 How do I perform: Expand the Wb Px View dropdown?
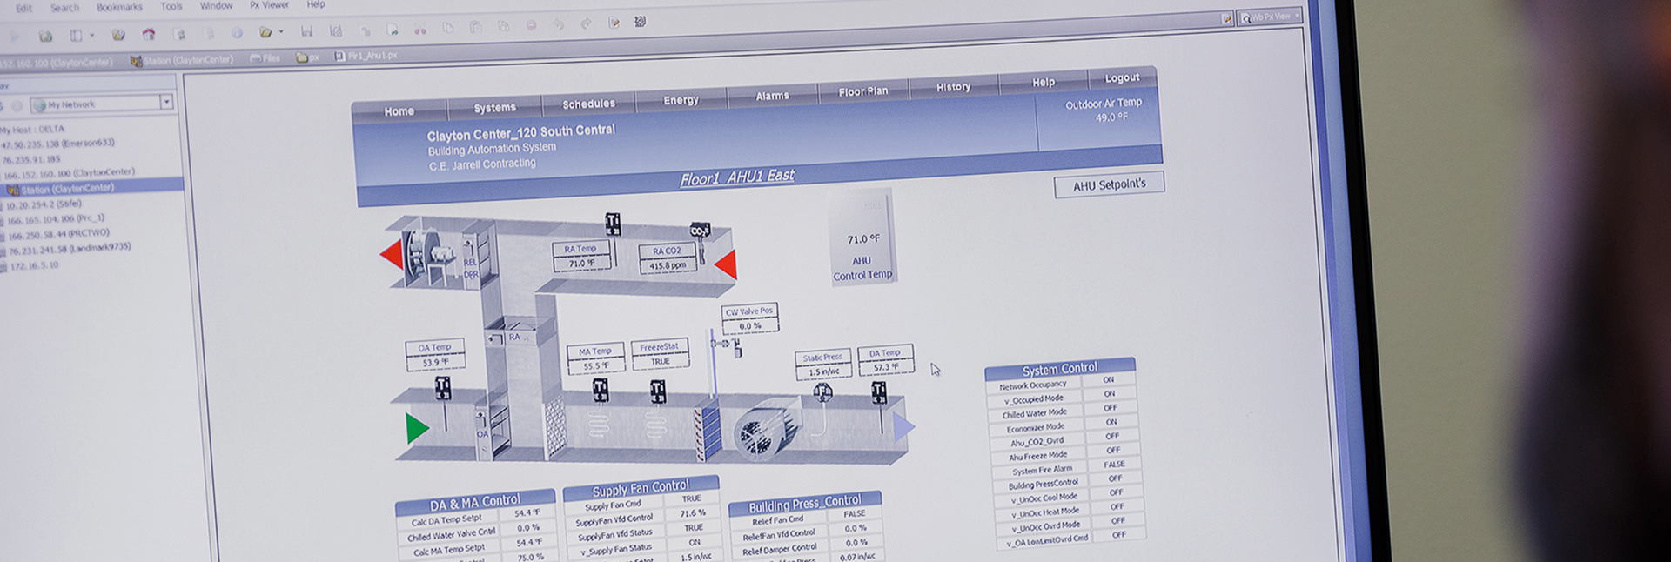click(x=1297, y=16)
